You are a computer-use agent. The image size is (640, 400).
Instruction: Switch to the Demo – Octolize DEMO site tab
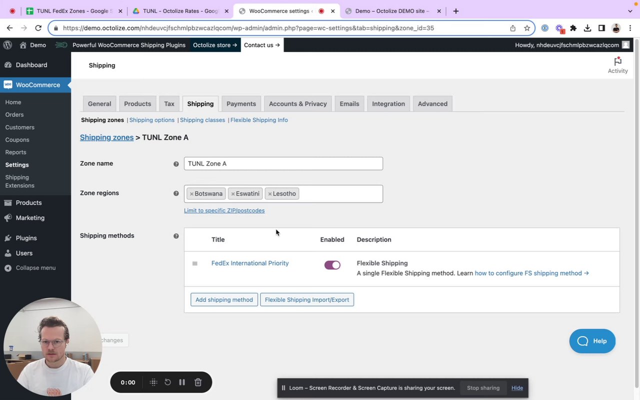point(393,11)
